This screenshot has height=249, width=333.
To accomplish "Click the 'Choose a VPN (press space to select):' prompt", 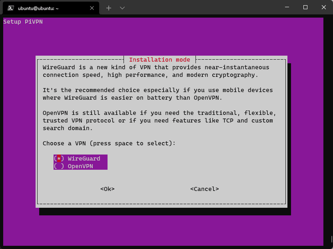I will [109, 143].
